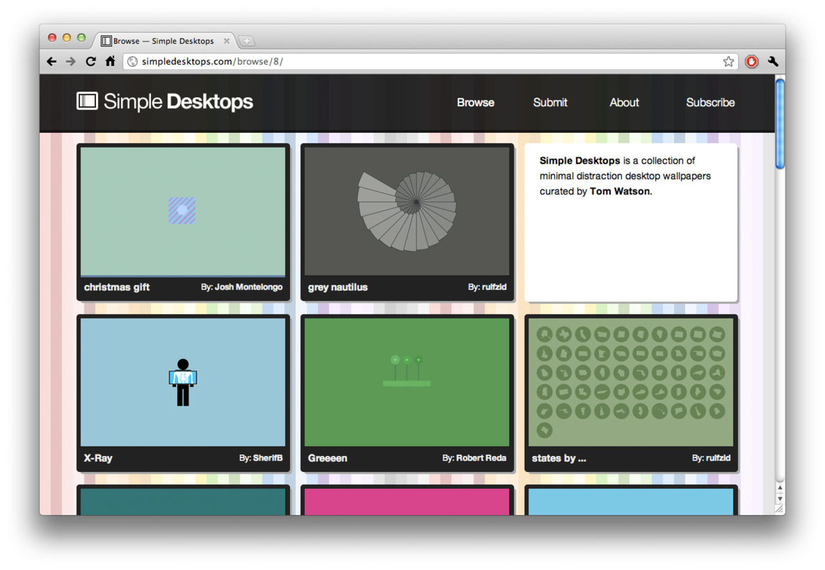Screen dimensions: 825x570
Task: Close the Browse — Simple Desktops tab
Action: pyautogui.click(x=226, y=41)
